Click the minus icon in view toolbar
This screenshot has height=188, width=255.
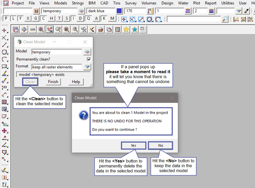[32, 30]
